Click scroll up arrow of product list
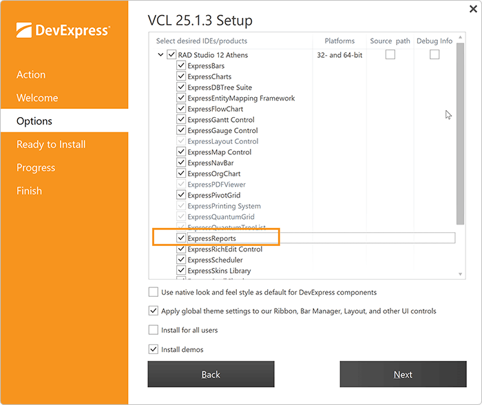 pos(460,37)
